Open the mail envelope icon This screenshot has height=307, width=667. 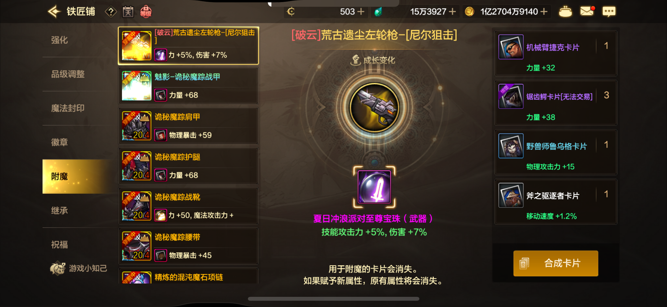(587, 11)
